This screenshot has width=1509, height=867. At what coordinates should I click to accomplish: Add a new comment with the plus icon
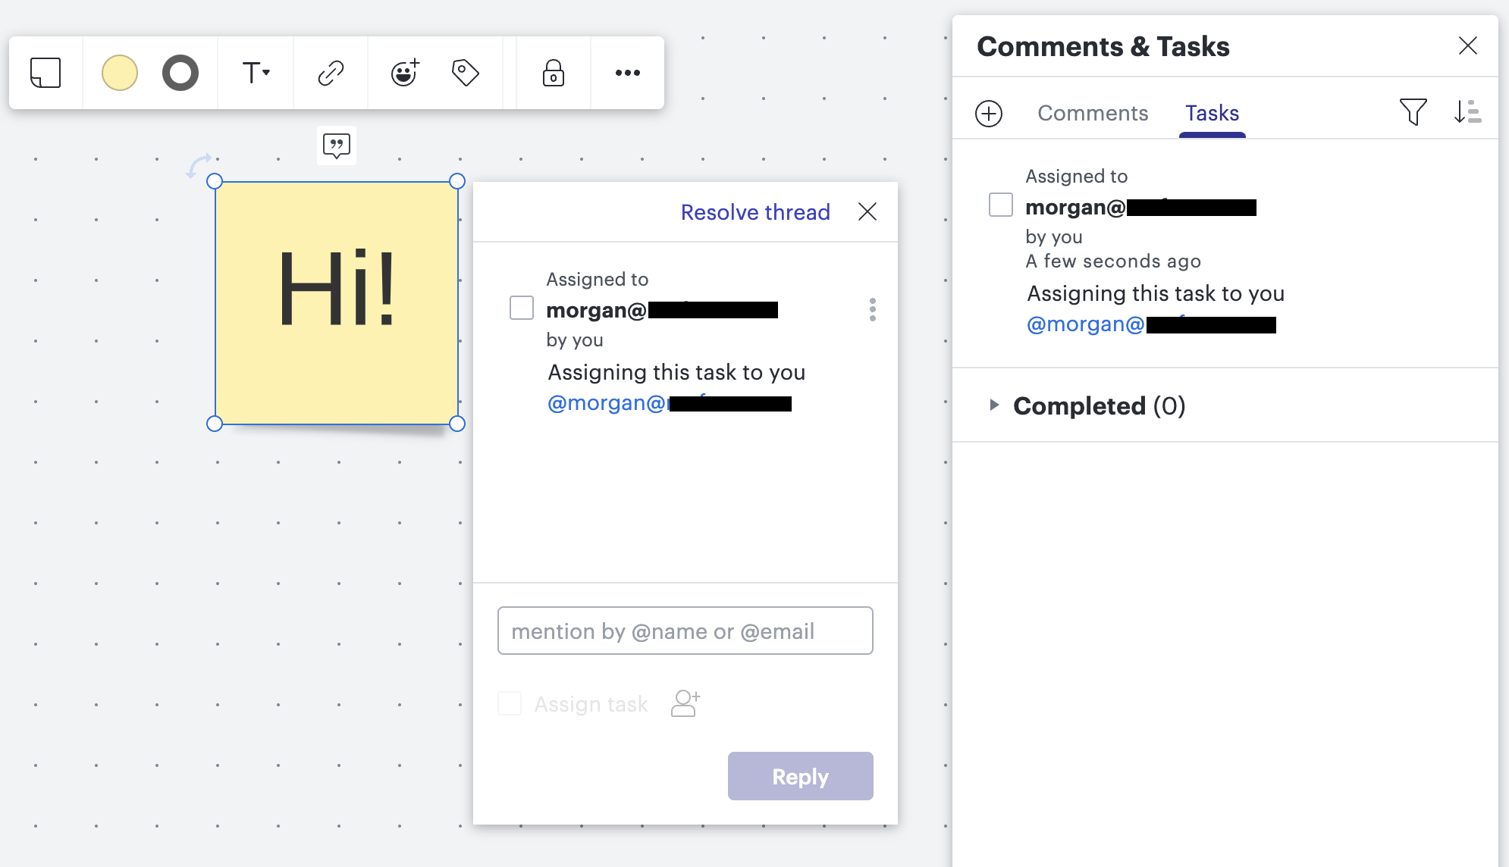pyautogui.click(x=989, y=113)
